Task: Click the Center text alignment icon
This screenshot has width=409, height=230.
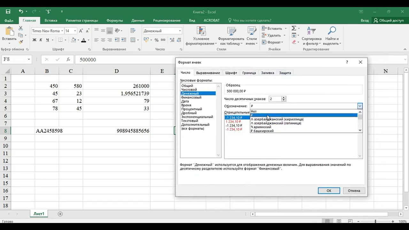Action: pos(103,40)
